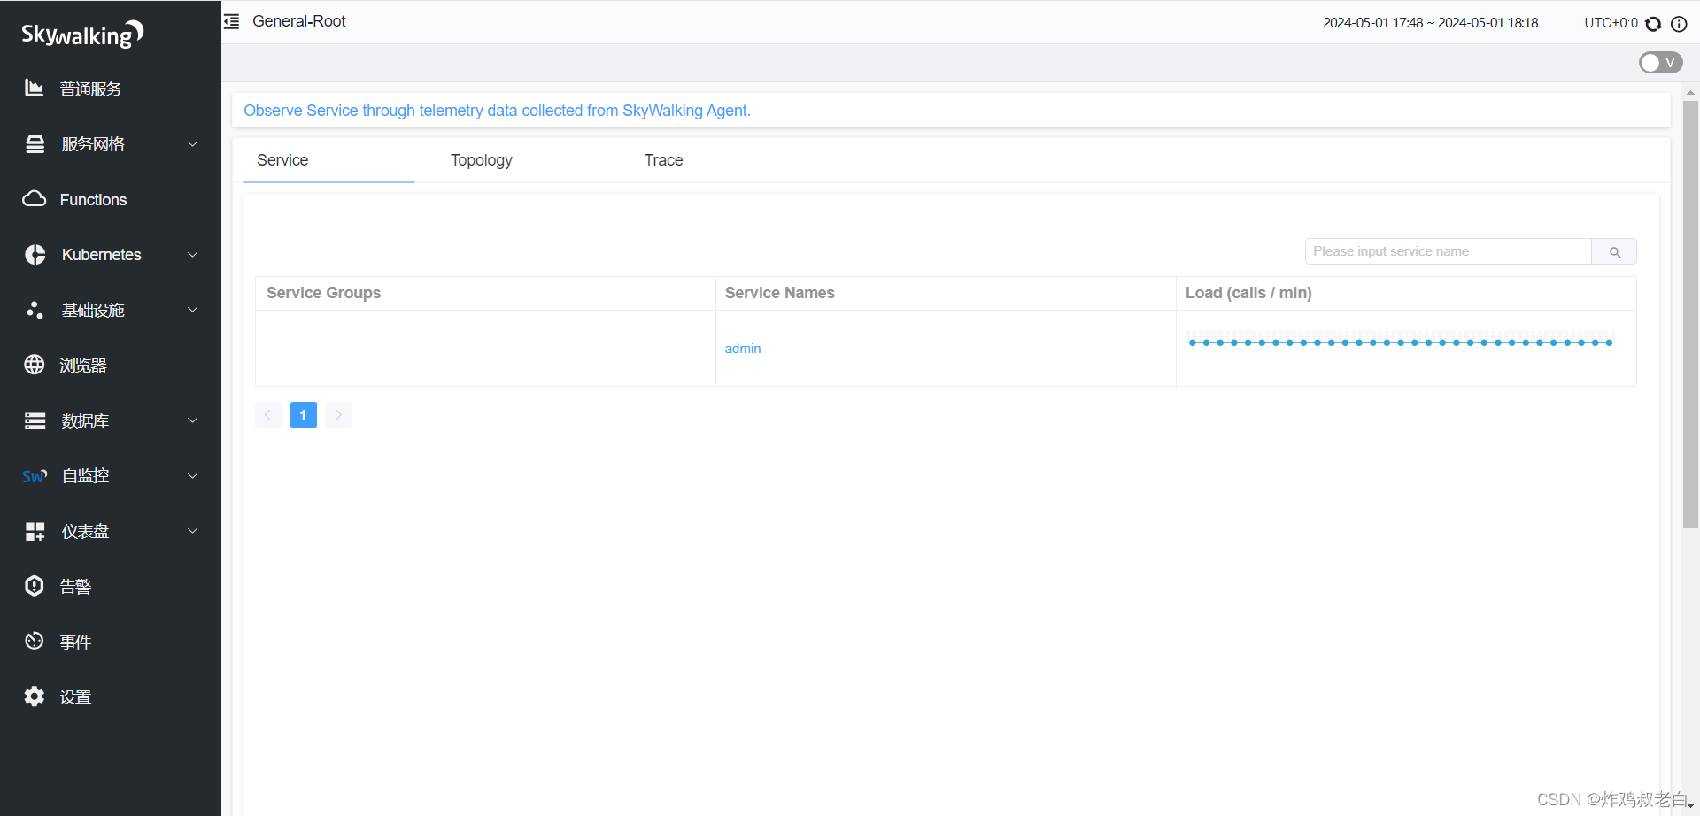
Task: Expand the Kubernetes menu chevron
Action: point(192,255)
